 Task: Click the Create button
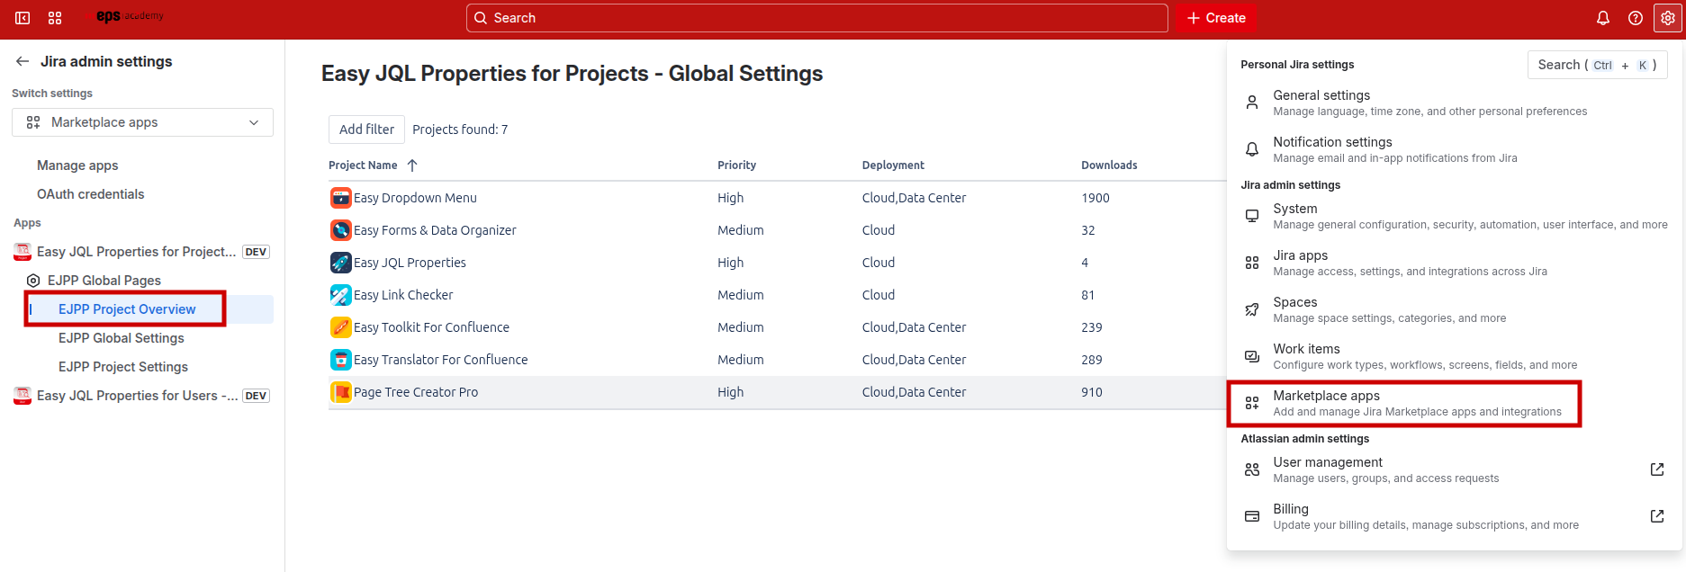point(1215,18)
